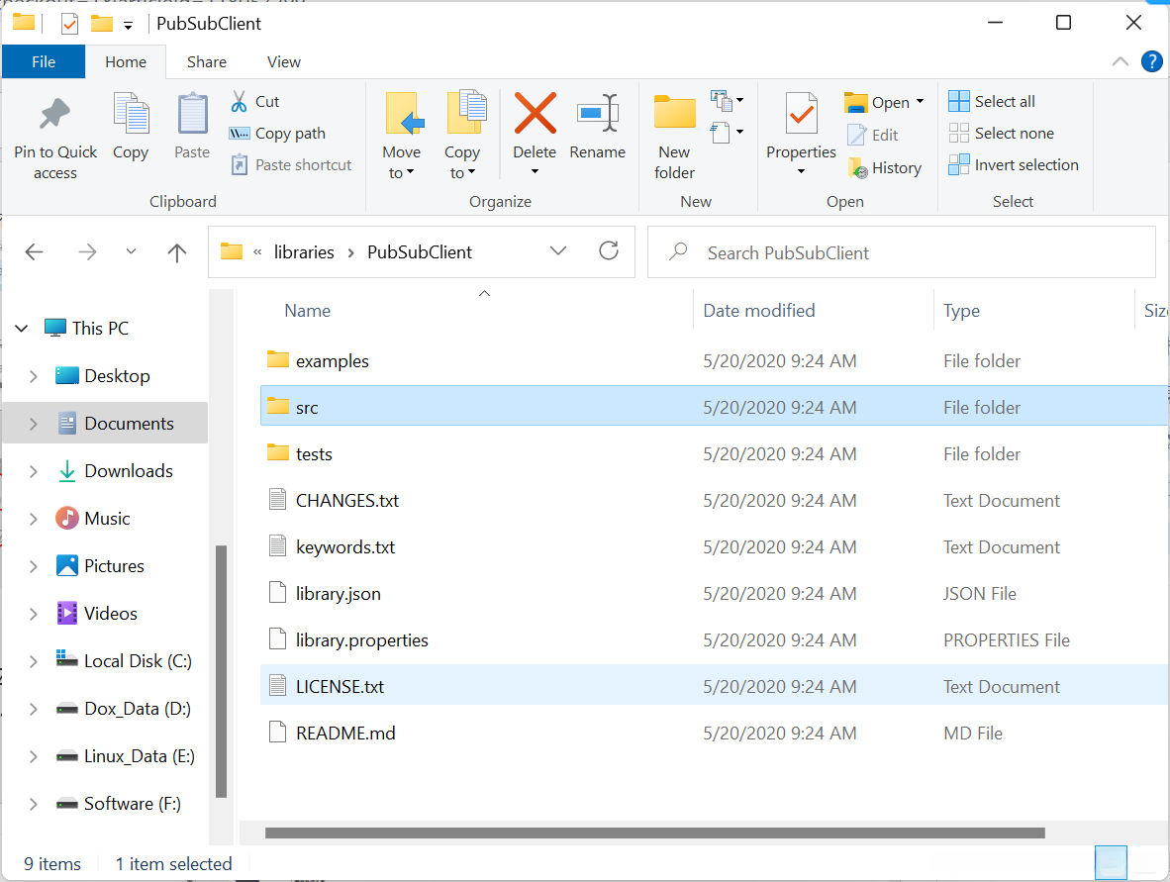1170x882 pixels.
Task: Click the Help question mark icon
Action: [x=1151, y=62]
